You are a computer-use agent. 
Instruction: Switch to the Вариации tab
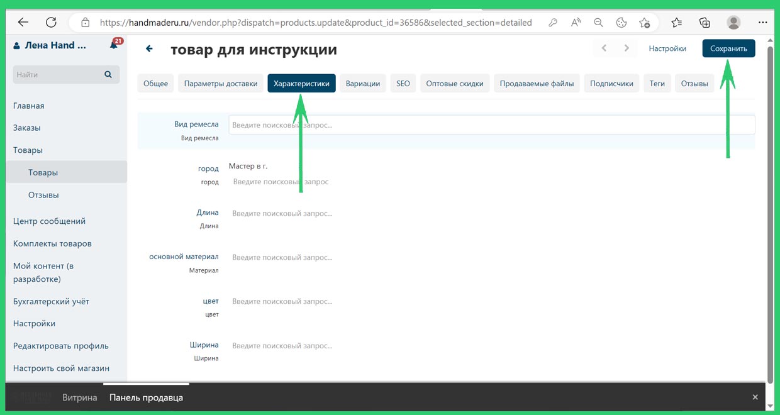pos(363,84)
